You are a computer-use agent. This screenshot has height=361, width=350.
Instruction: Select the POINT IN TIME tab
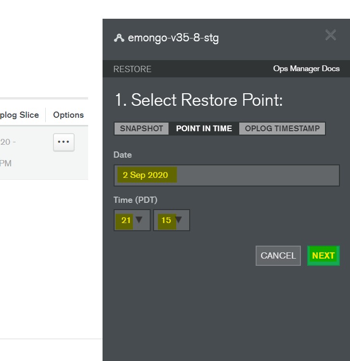(x=204, y=129)
